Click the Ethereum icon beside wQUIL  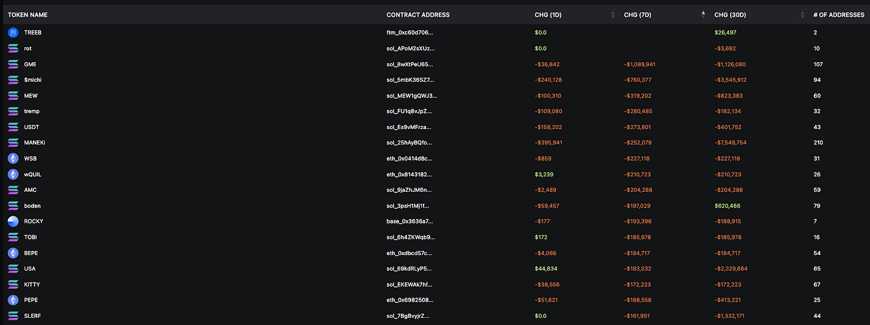(x=13, y=174)
